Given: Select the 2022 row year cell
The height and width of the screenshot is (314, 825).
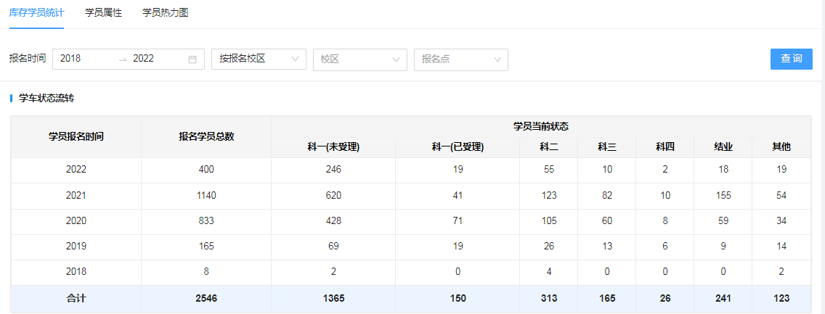Looking at the screenshot, I should coord(76,170).
